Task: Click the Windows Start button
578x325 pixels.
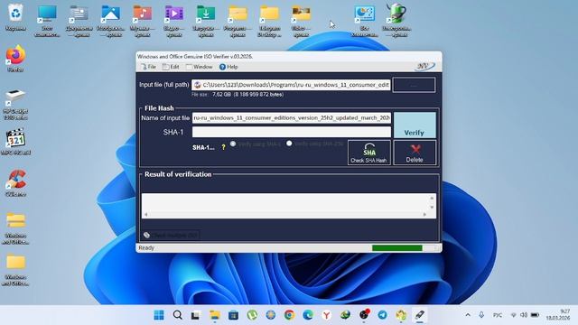Action: coord(159,315)
